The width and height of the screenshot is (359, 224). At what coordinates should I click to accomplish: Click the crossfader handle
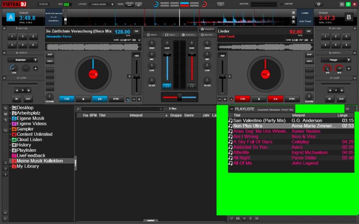click(x=179, y=97)
